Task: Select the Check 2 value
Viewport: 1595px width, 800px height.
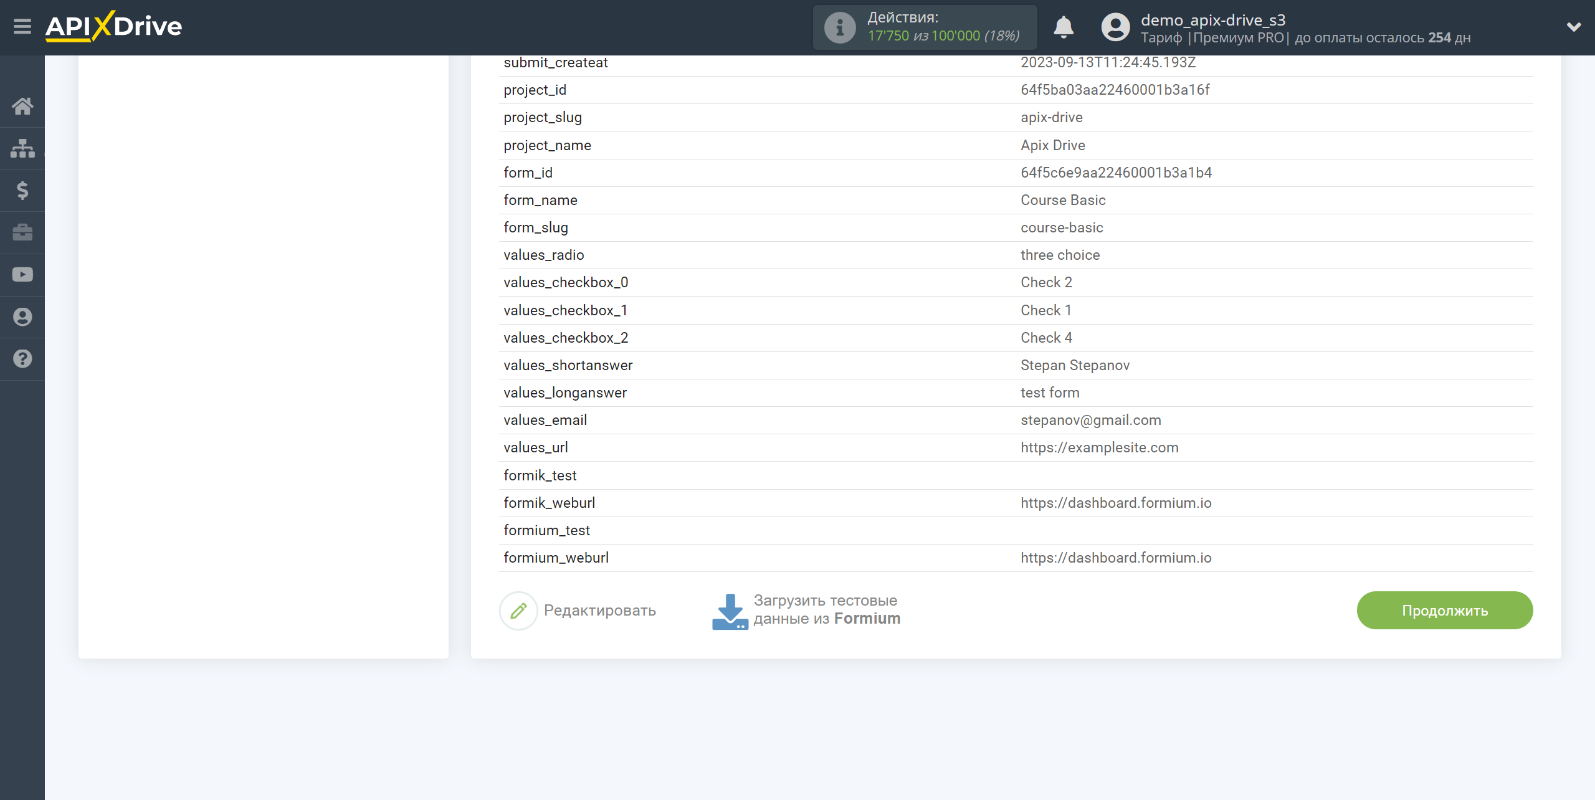Action: click(x=1047, y=283)
